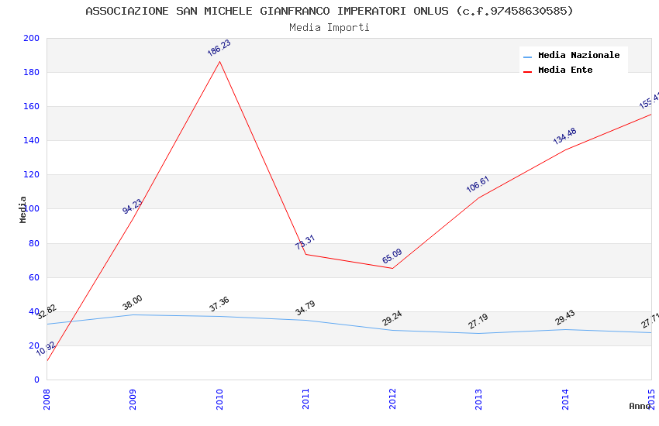The image size is (659, 426).
Task: Click the 0 y-axis tick label
Action: pyautogui.click(x=37, y=380)
